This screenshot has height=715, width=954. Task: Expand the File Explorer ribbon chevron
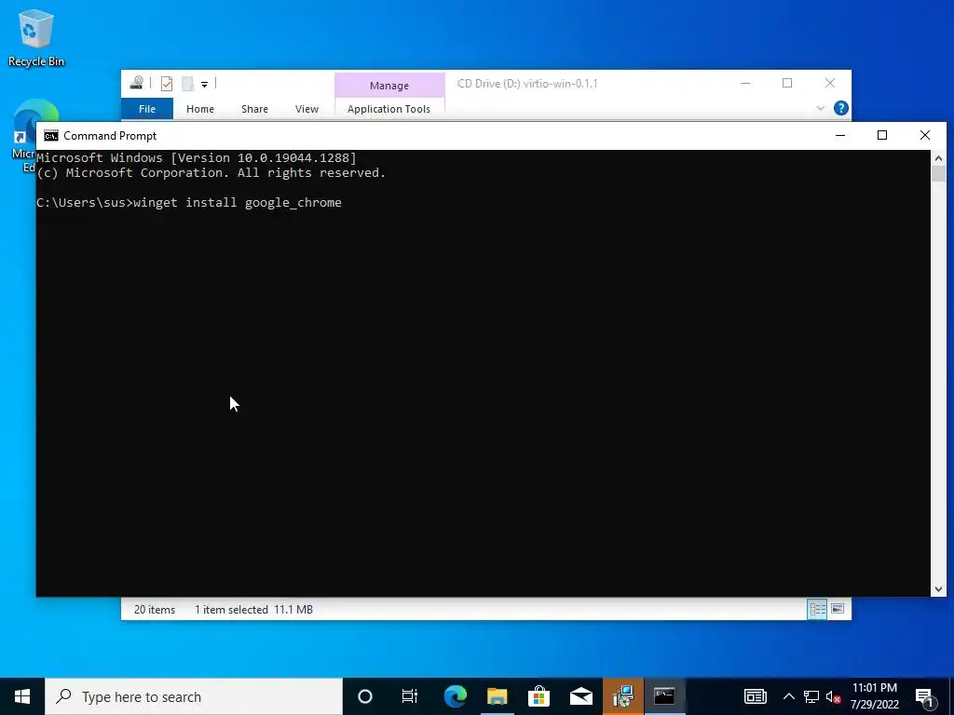click(820, 108)
